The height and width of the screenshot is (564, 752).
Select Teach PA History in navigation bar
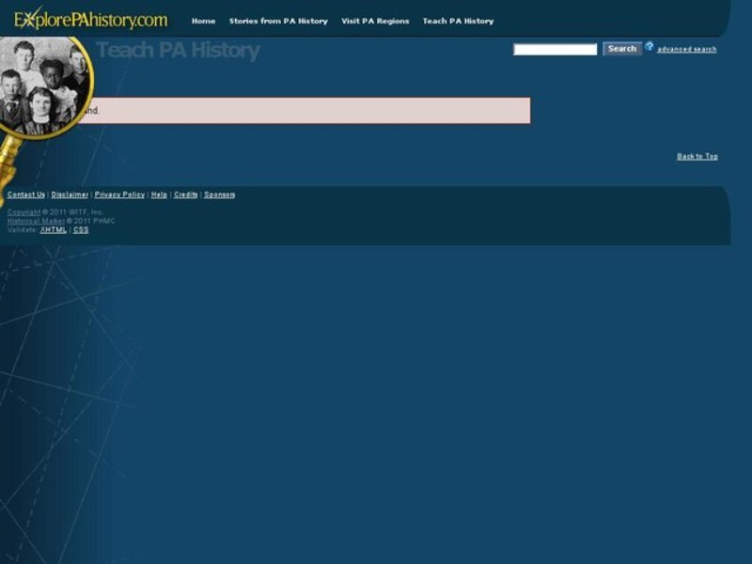[458, 21]
